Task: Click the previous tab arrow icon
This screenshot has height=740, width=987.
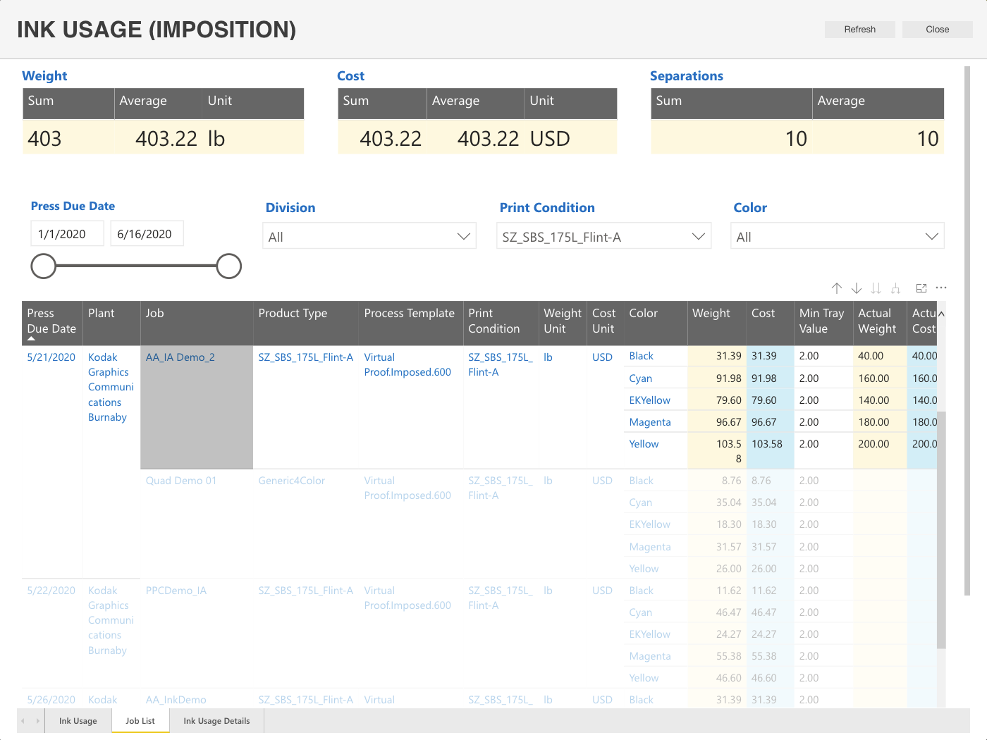Action: coord(23,721)
